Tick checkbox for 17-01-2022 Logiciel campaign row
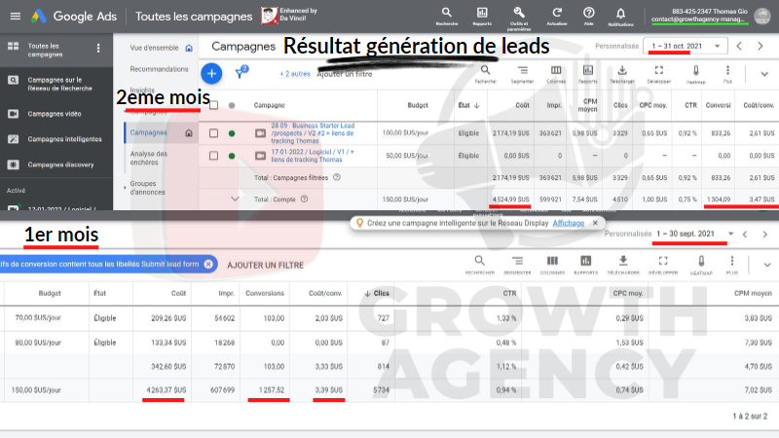This screenshot has width=779, height=438. (213, 155)
